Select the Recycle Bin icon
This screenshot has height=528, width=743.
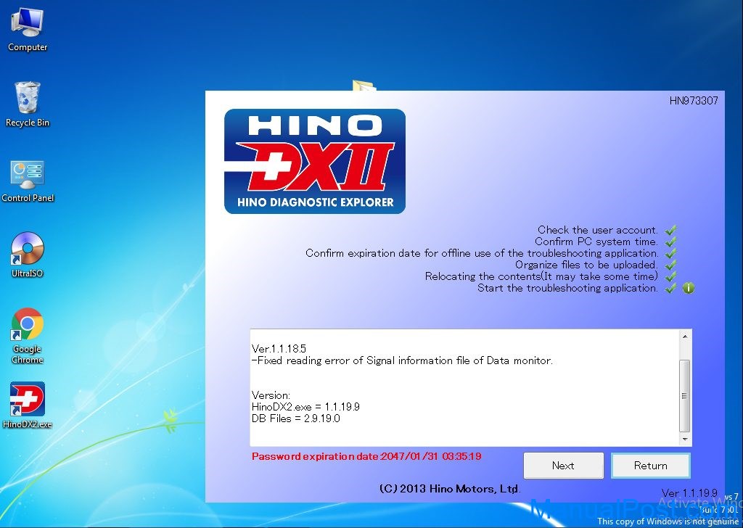pyautogui.click(x=28, y=104)
